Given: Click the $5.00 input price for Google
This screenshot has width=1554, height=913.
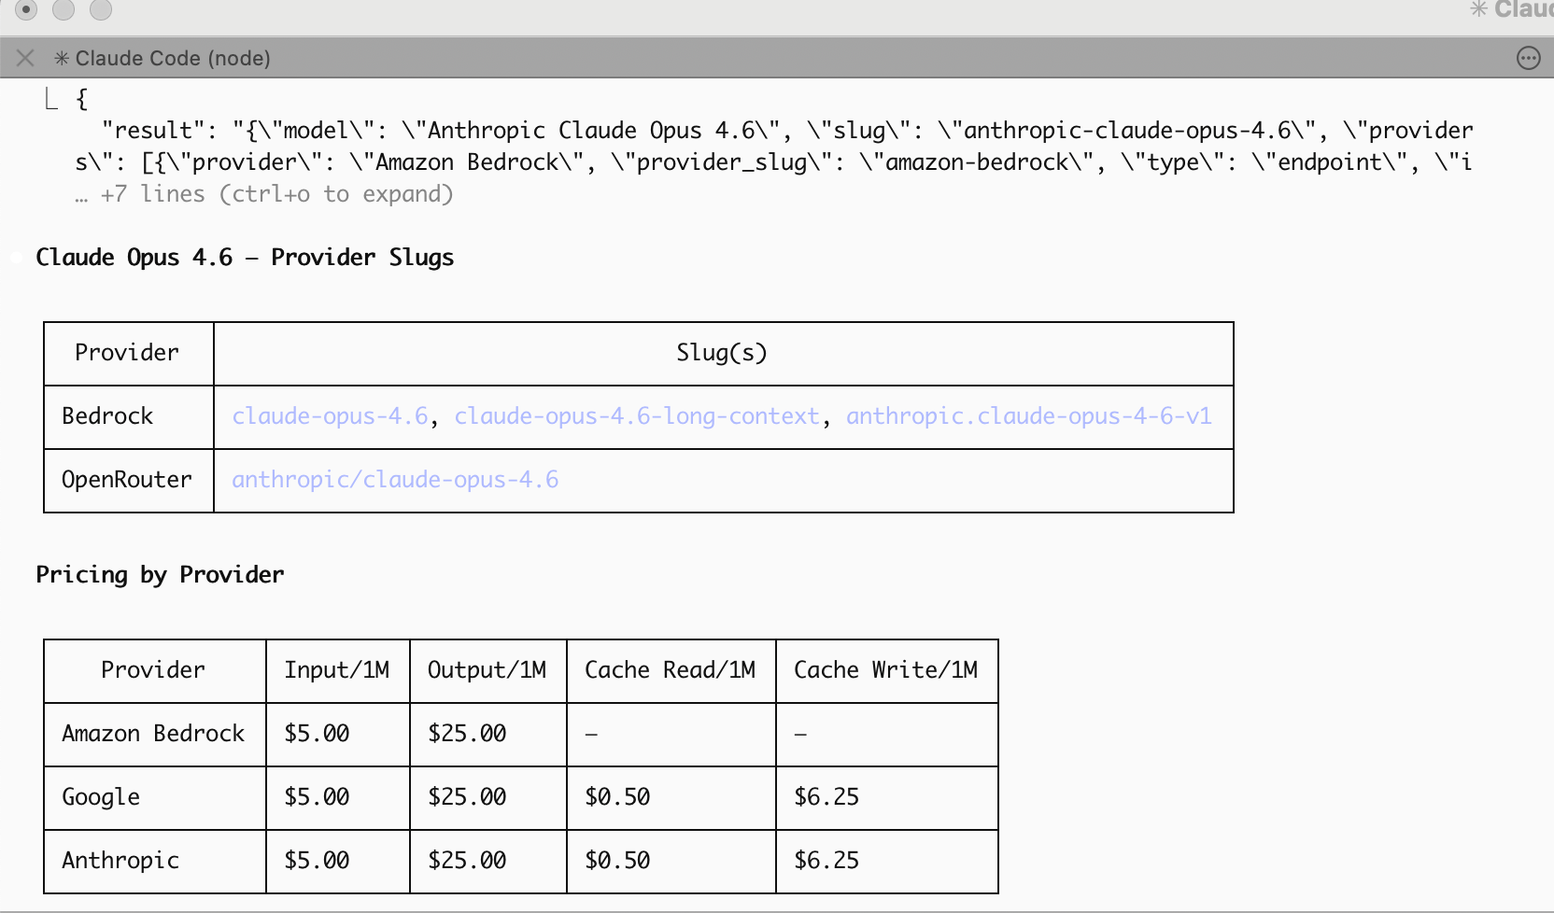Looking at the screenshot, I should (x=317, y=797).
